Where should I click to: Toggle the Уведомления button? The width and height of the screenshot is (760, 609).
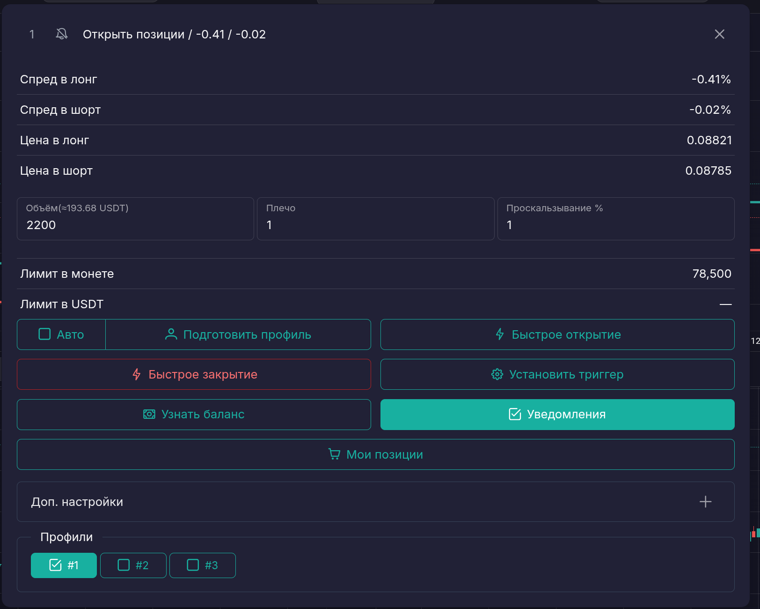tap(557, 415)
